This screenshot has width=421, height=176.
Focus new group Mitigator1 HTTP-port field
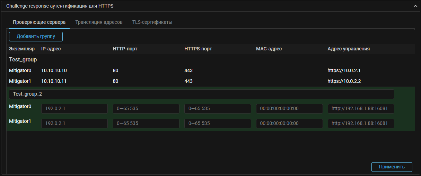pyautogui.click(x=146, y=124)
